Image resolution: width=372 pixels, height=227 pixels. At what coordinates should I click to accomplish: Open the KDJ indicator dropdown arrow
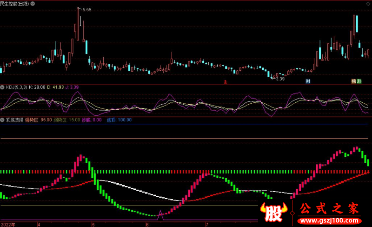point(2,87)
